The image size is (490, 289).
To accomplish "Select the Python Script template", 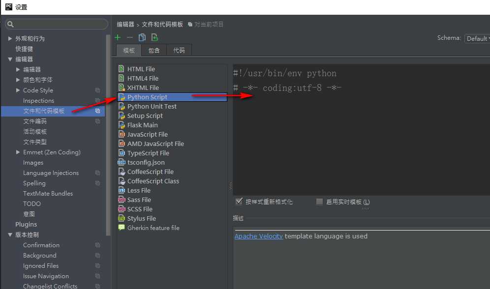I will [x=172, y=97].
